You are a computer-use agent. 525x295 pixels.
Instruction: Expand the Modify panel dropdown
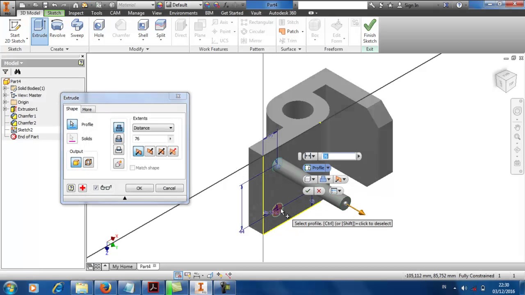tap(139, 49)
